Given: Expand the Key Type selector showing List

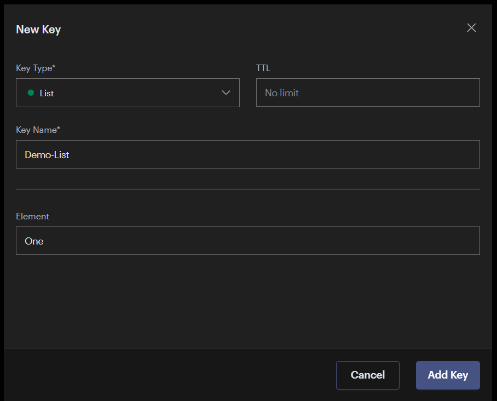Looking at the screenshot, I should [128, 92].
